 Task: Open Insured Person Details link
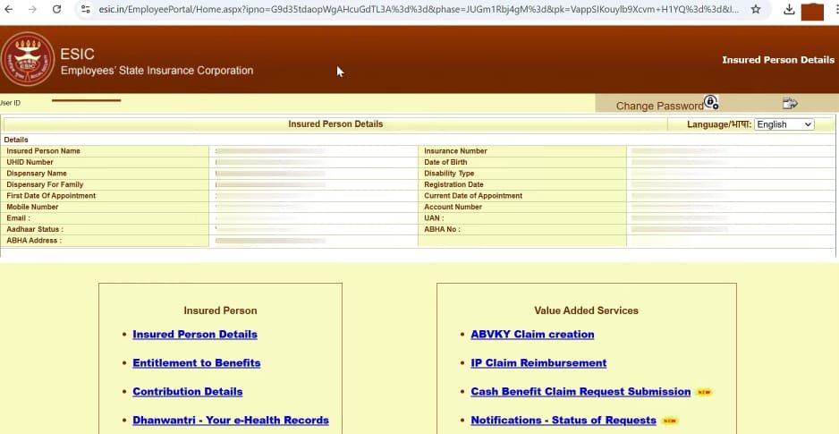tap(195, 335)
